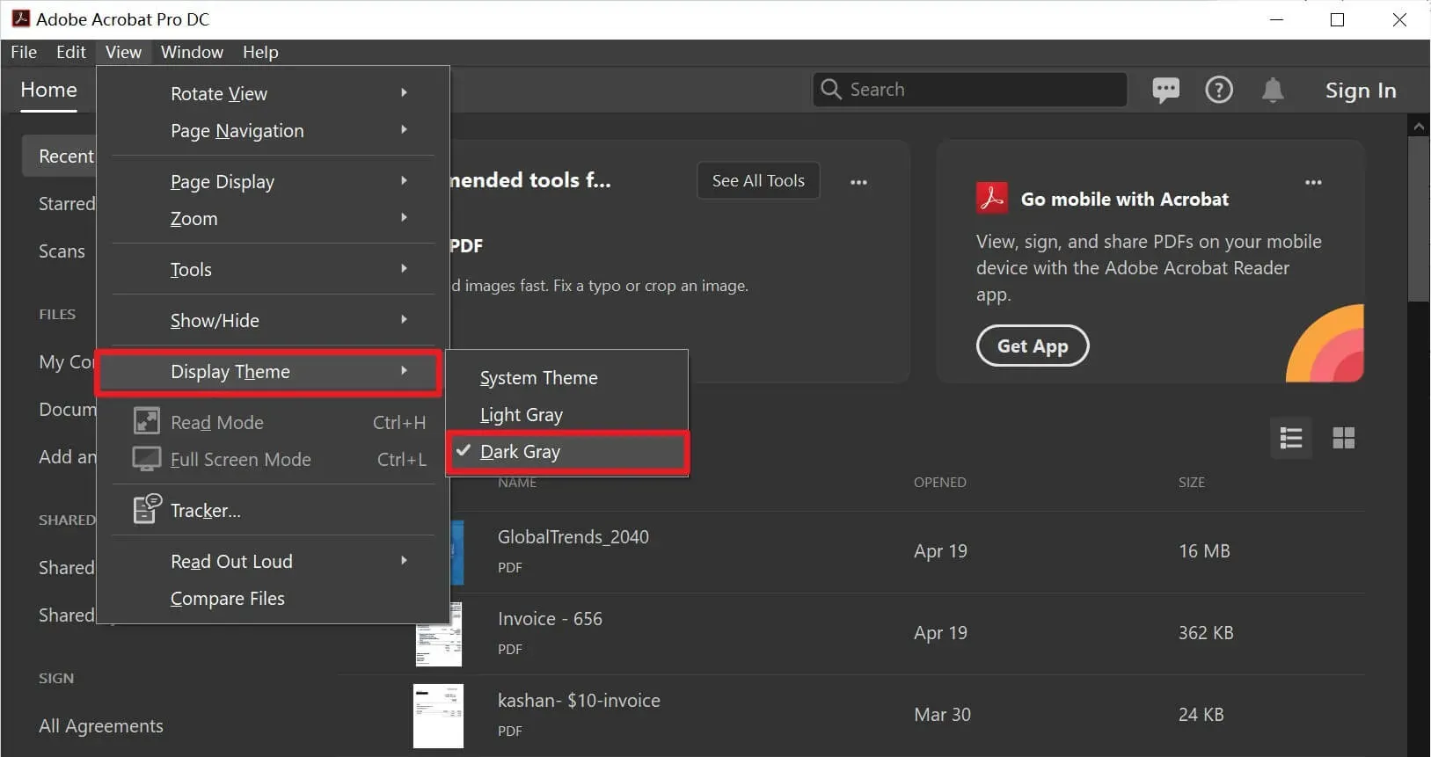
Task: Switch to grid thumbnail view icon
Action: point(1344,438)
